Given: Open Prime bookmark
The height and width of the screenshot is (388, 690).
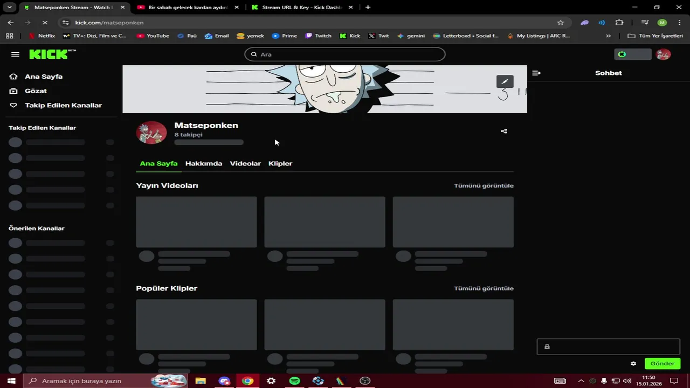Looking at the screenshot, I should point(285,36).
